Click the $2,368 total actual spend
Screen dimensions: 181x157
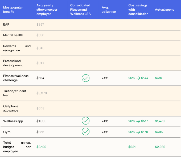160,147
